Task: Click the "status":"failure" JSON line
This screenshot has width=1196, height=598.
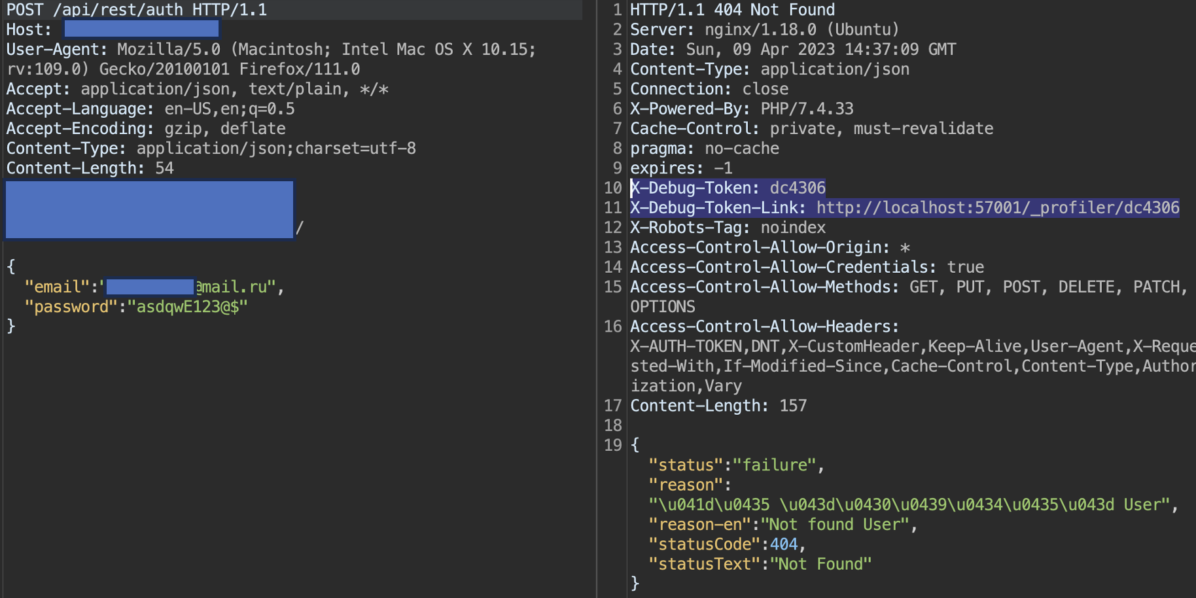Action: click(x=735, y=465)
